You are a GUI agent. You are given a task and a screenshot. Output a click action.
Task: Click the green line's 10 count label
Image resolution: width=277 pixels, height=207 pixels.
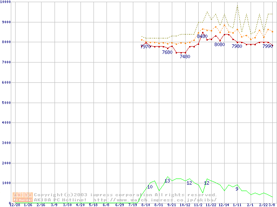pyautogui.click(x=150, y=187)
